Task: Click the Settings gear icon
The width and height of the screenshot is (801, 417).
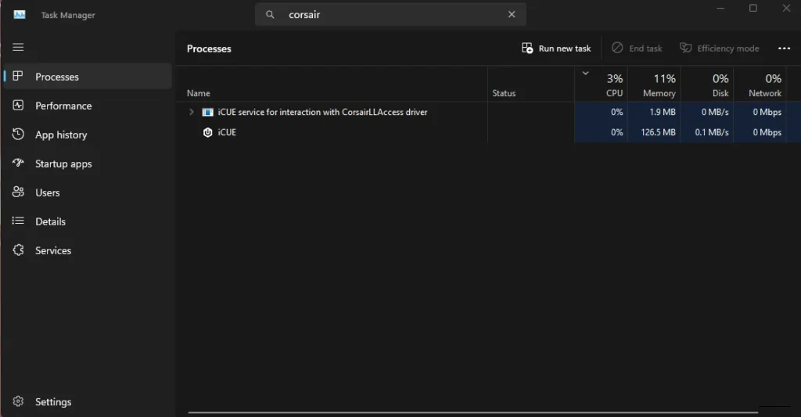Action: pos(18,401)
